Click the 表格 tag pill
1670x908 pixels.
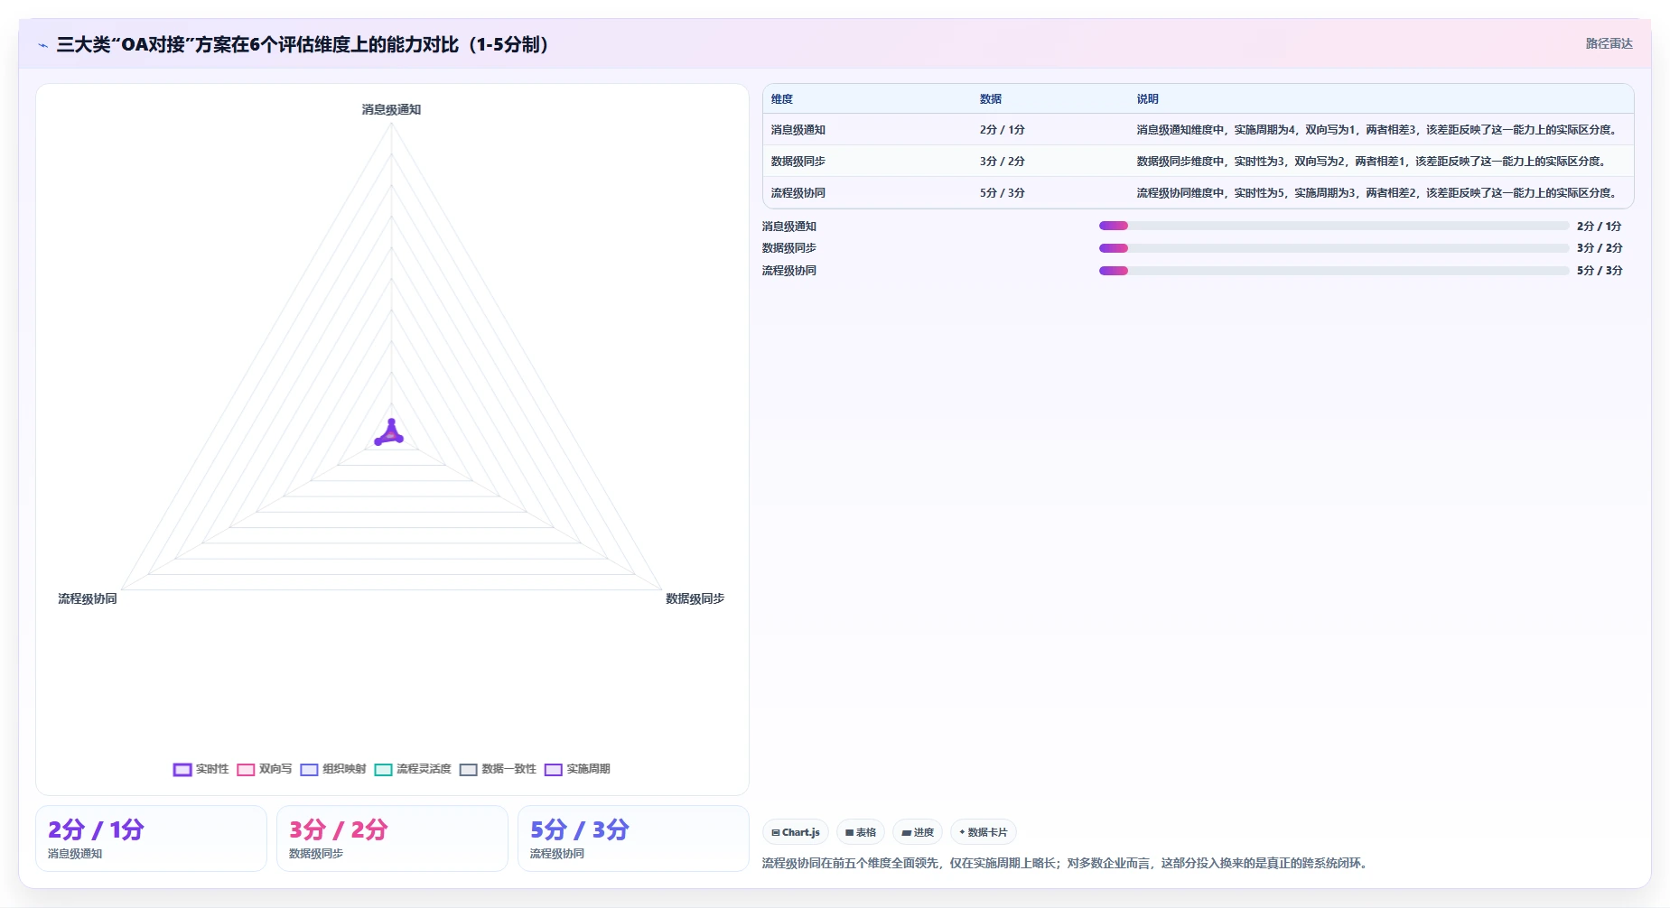pyautogui.click(x=861, y=832)
